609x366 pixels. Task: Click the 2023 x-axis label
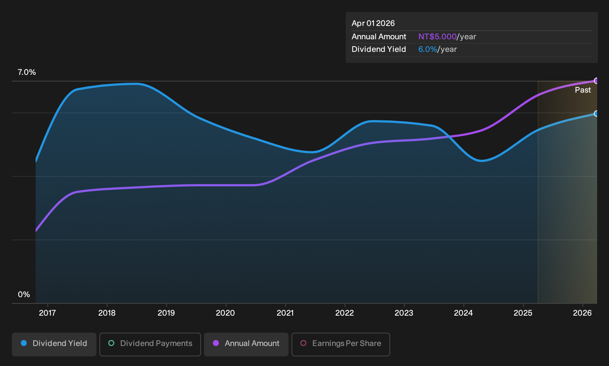404,313
